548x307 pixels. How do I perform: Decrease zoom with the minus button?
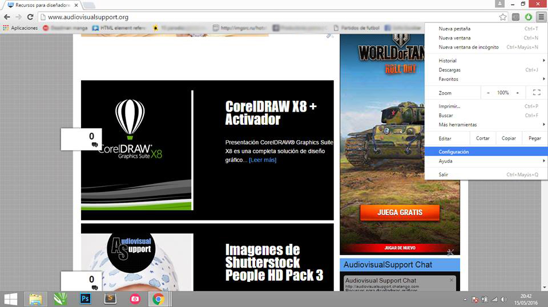click(x=488, y=93)
